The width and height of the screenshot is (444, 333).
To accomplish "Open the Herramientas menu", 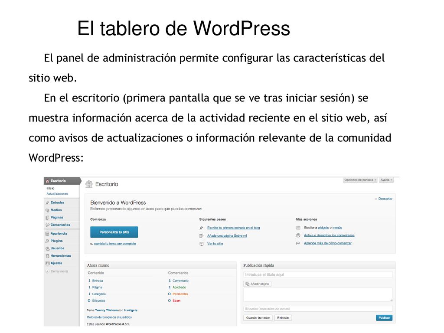I will [x=62, y=256].
